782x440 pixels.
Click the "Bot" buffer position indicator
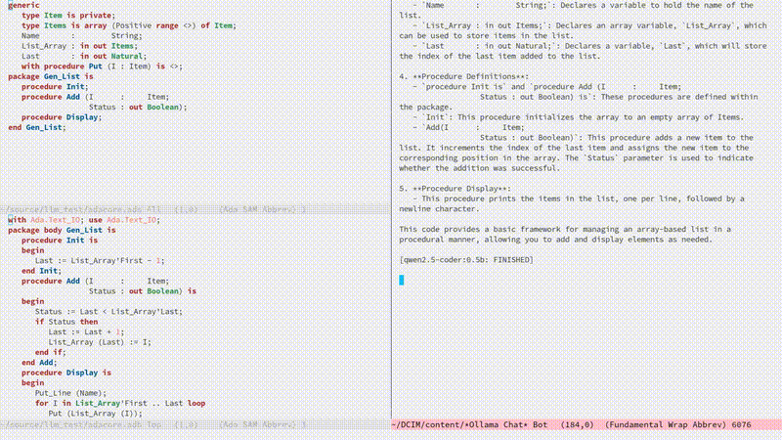pos(543,425)
